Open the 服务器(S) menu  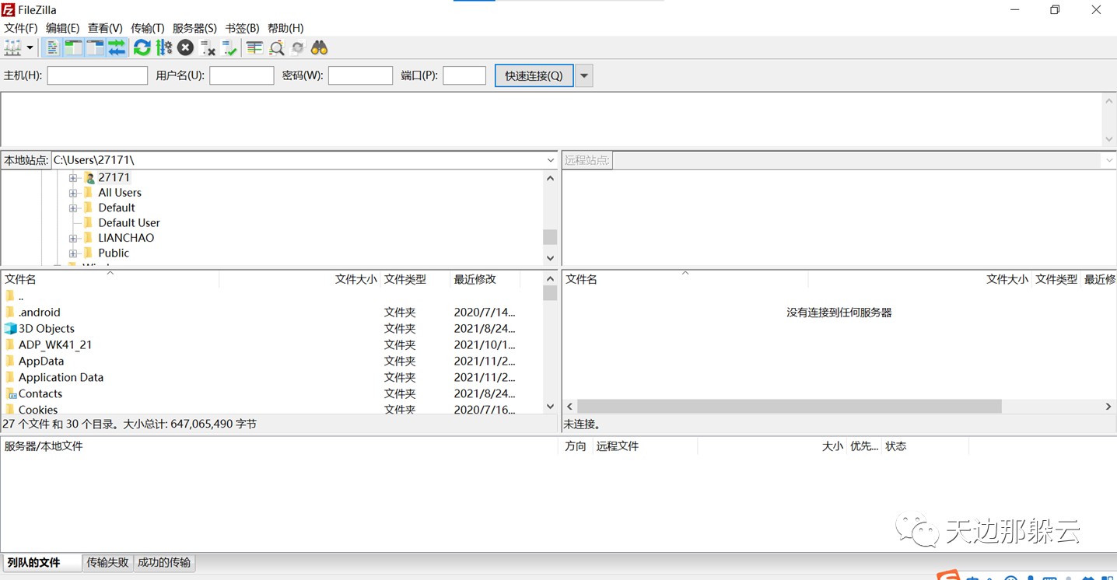click(x=194, y=28)
